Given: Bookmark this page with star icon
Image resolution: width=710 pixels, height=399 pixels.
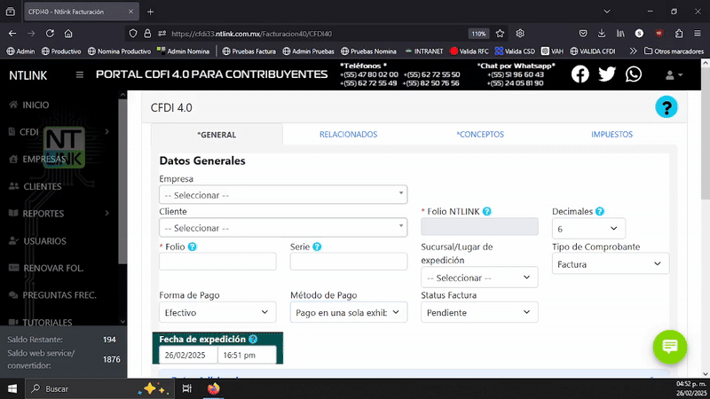Looking at the screenshot, I should [x=500, y=34].
